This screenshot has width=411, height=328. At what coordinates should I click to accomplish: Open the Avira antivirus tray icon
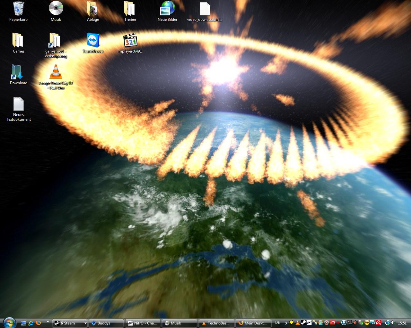point(379,323)
